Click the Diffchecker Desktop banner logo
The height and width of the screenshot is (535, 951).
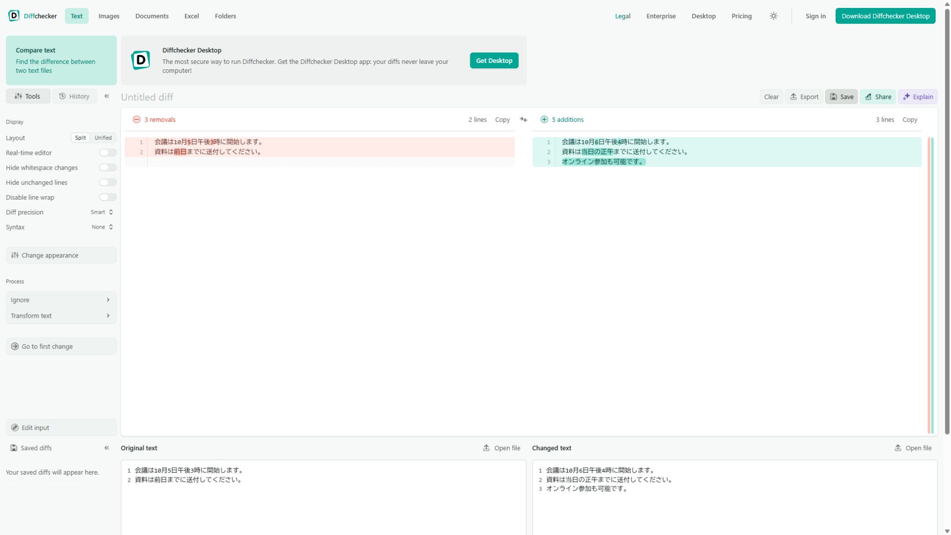(141, 60)
